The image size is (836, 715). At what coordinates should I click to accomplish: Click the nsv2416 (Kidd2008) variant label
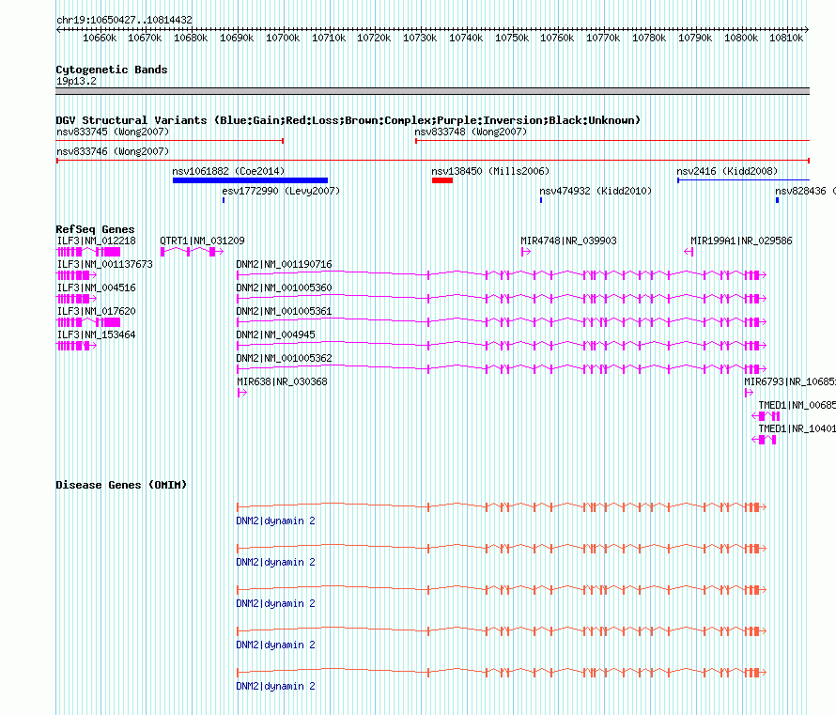727,171
